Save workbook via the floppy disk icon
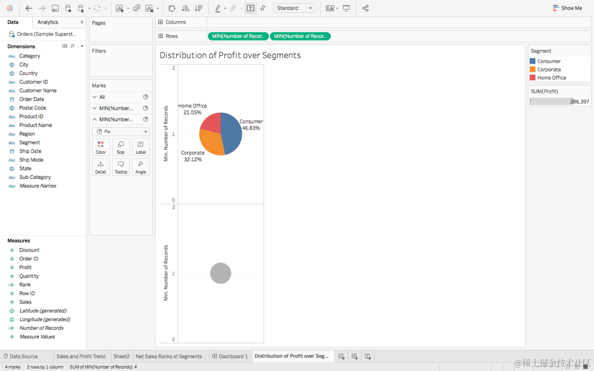The width and height of the screenshot is (594, 371). [x=55, y=8]
